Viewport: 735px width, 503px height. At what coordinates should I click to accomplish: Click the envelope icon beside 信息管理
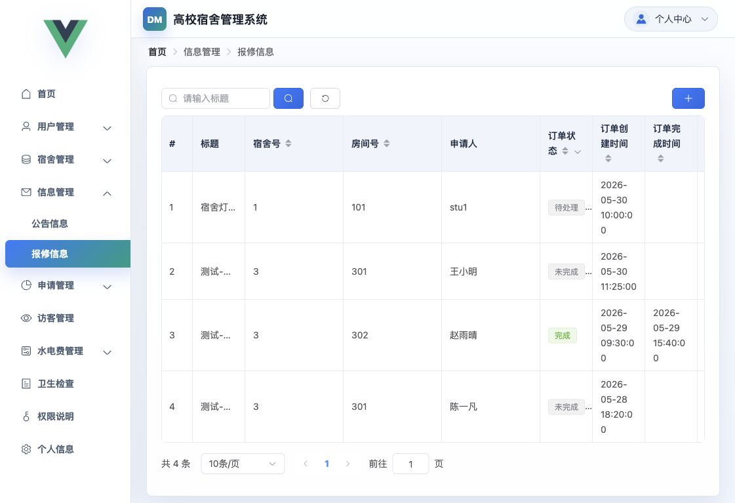26,192
